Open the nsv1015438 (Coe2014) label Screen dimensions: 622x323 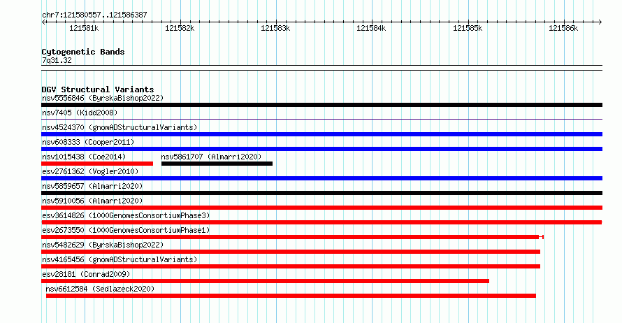point(84,157)
